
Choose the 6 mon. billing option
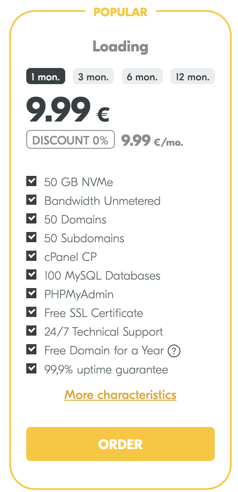[142, 76]
